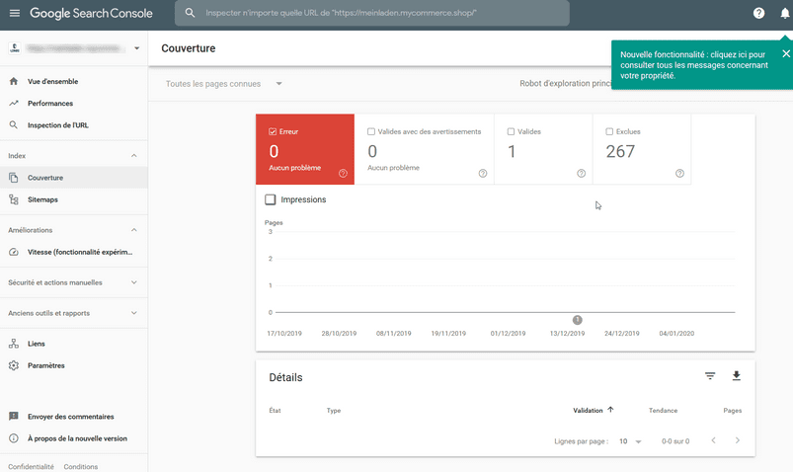Sort by the Validation column header
This screenshot has width=793, height=472.
tap(588, 410)
